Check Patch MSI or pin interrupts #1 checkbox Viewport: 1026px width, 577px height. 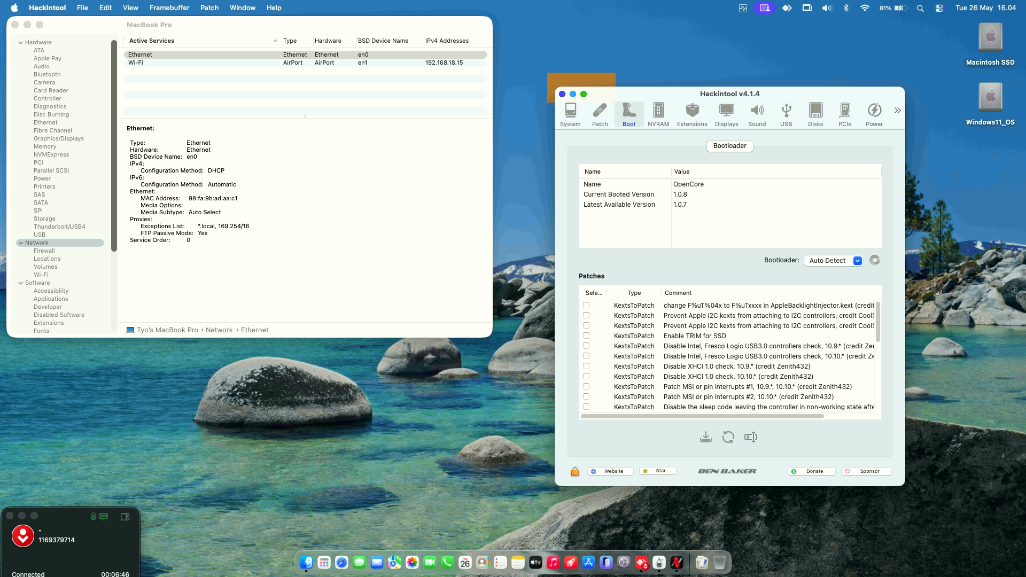point(586,386)
